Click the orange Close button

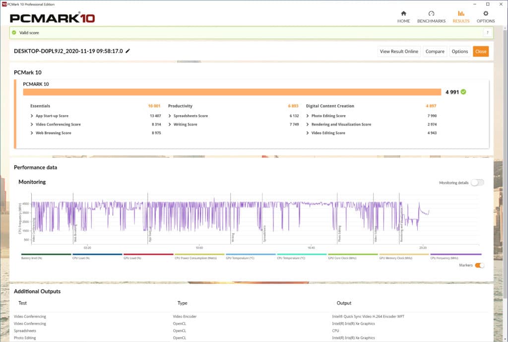[x=480, y=51]
